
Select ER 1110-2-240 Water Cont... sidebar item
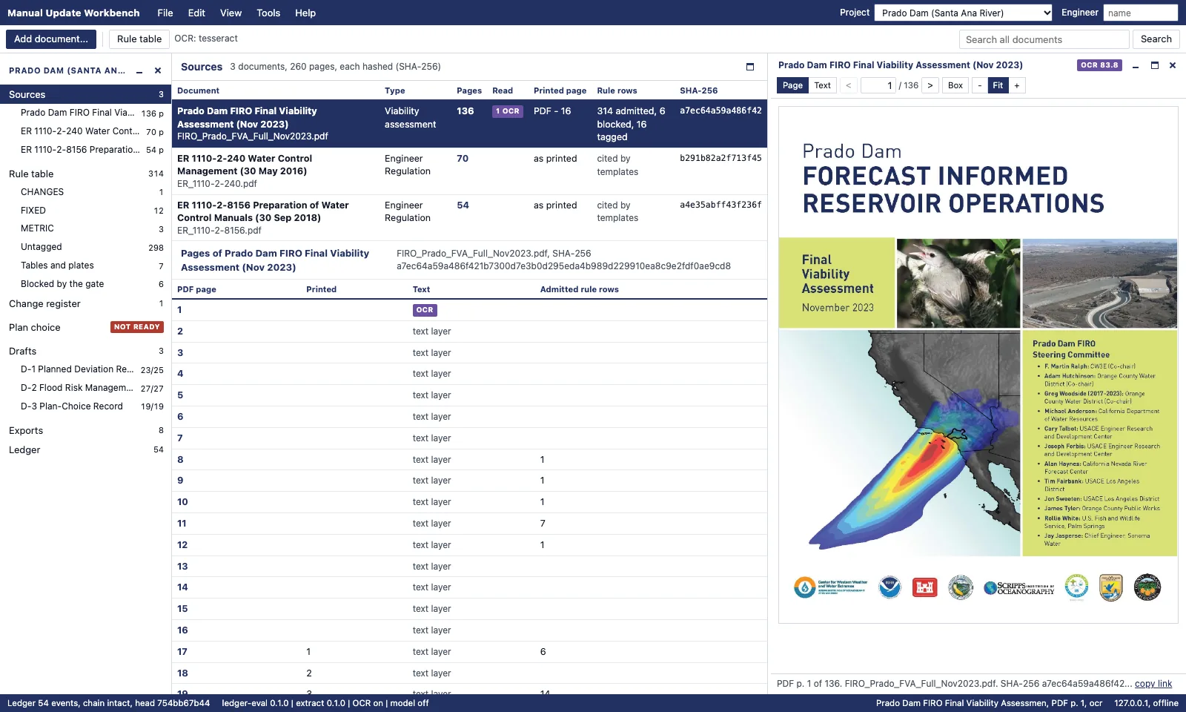pos(86,131)
